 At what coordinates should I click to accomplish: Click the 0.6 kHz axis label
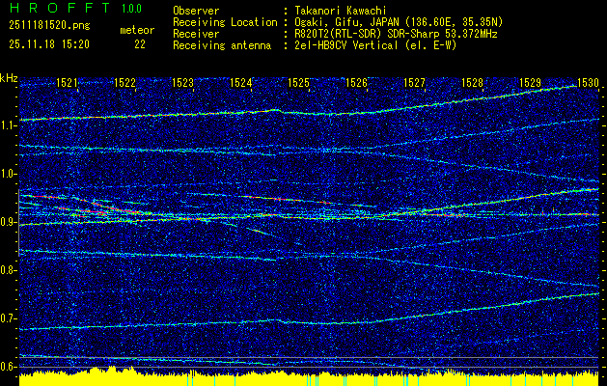pyautogui.click(x=10, y=367)
